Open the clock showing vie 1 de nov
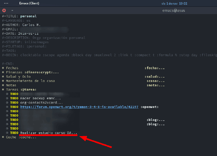The width and height of the screenshot is (217, 156). [x=174, y=4]
